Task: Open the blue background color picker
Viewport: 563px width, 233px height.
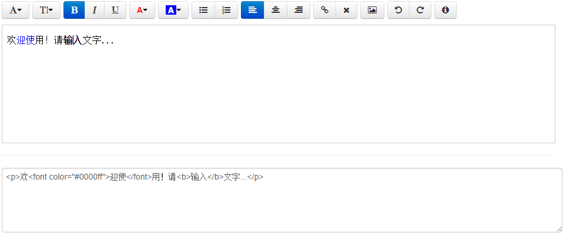Action: coord(173,10)
